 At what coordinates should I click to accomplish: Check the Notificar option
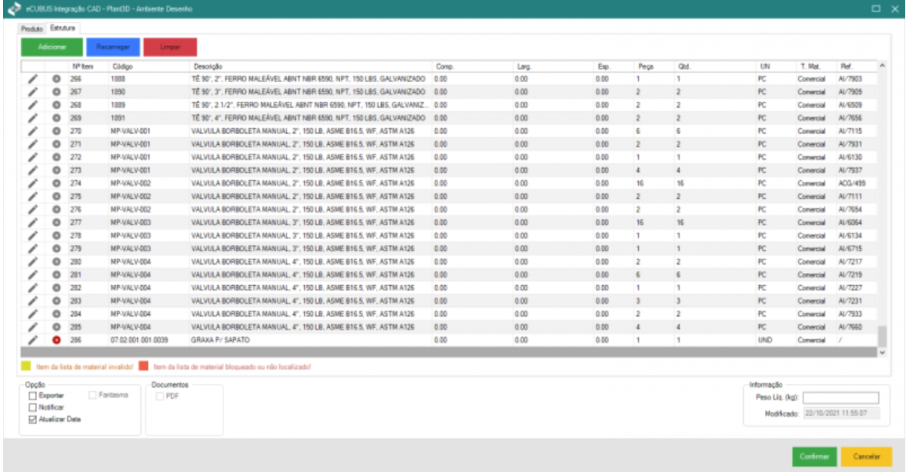click(x=32, y=407)
